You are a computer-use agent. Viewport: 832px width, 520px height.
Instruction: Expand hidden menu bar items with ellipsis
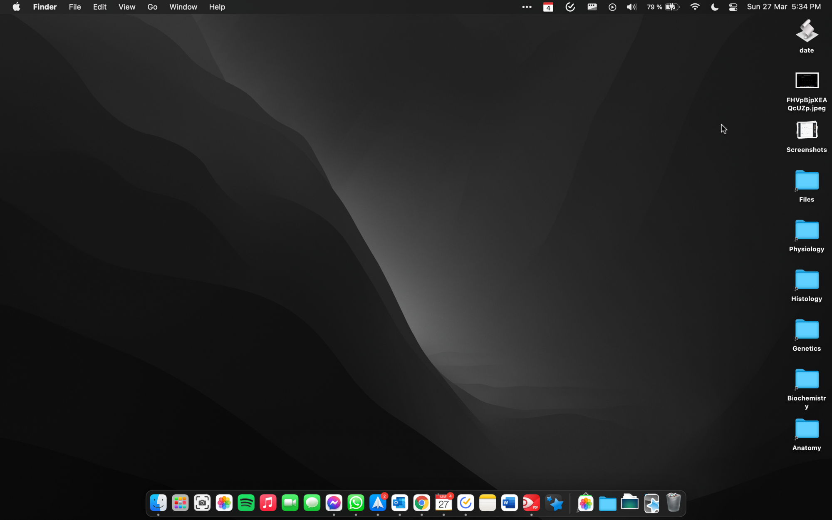(527, 7)
